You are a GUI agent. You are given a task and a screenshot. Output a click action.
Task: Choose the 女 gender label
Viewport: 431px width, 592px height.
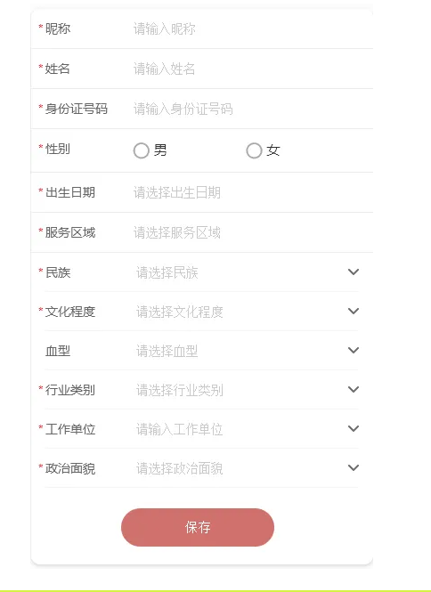pyautogui.click(x=273, y=150)
